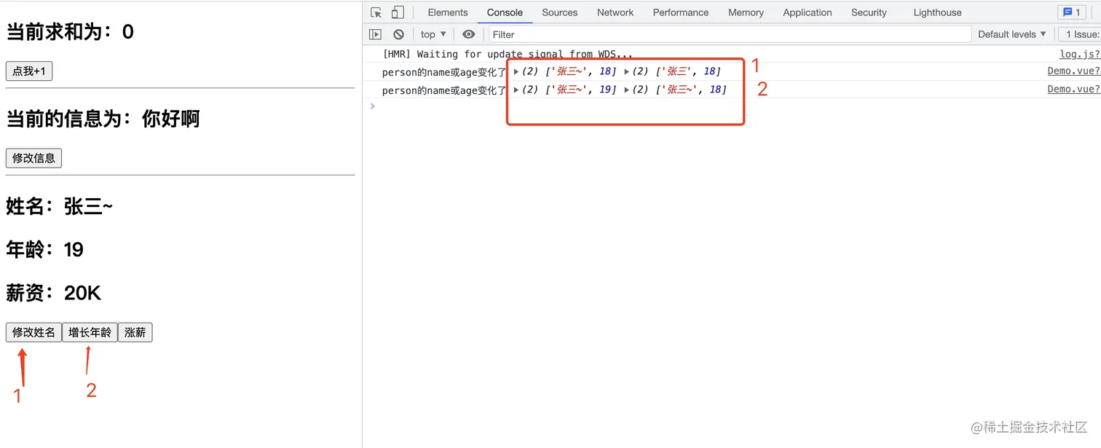Select the 当前的信息为：你好啊 heading
Image resolution: width=1101 pixels, height=448 pixels.
click(103, 119)
